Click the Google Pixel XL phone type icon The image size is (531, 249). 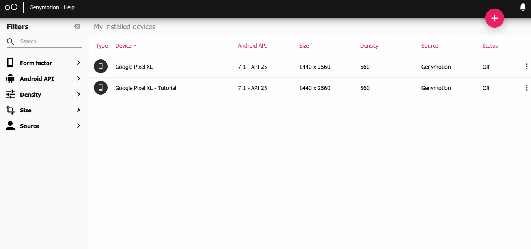(x=101, y=67)
